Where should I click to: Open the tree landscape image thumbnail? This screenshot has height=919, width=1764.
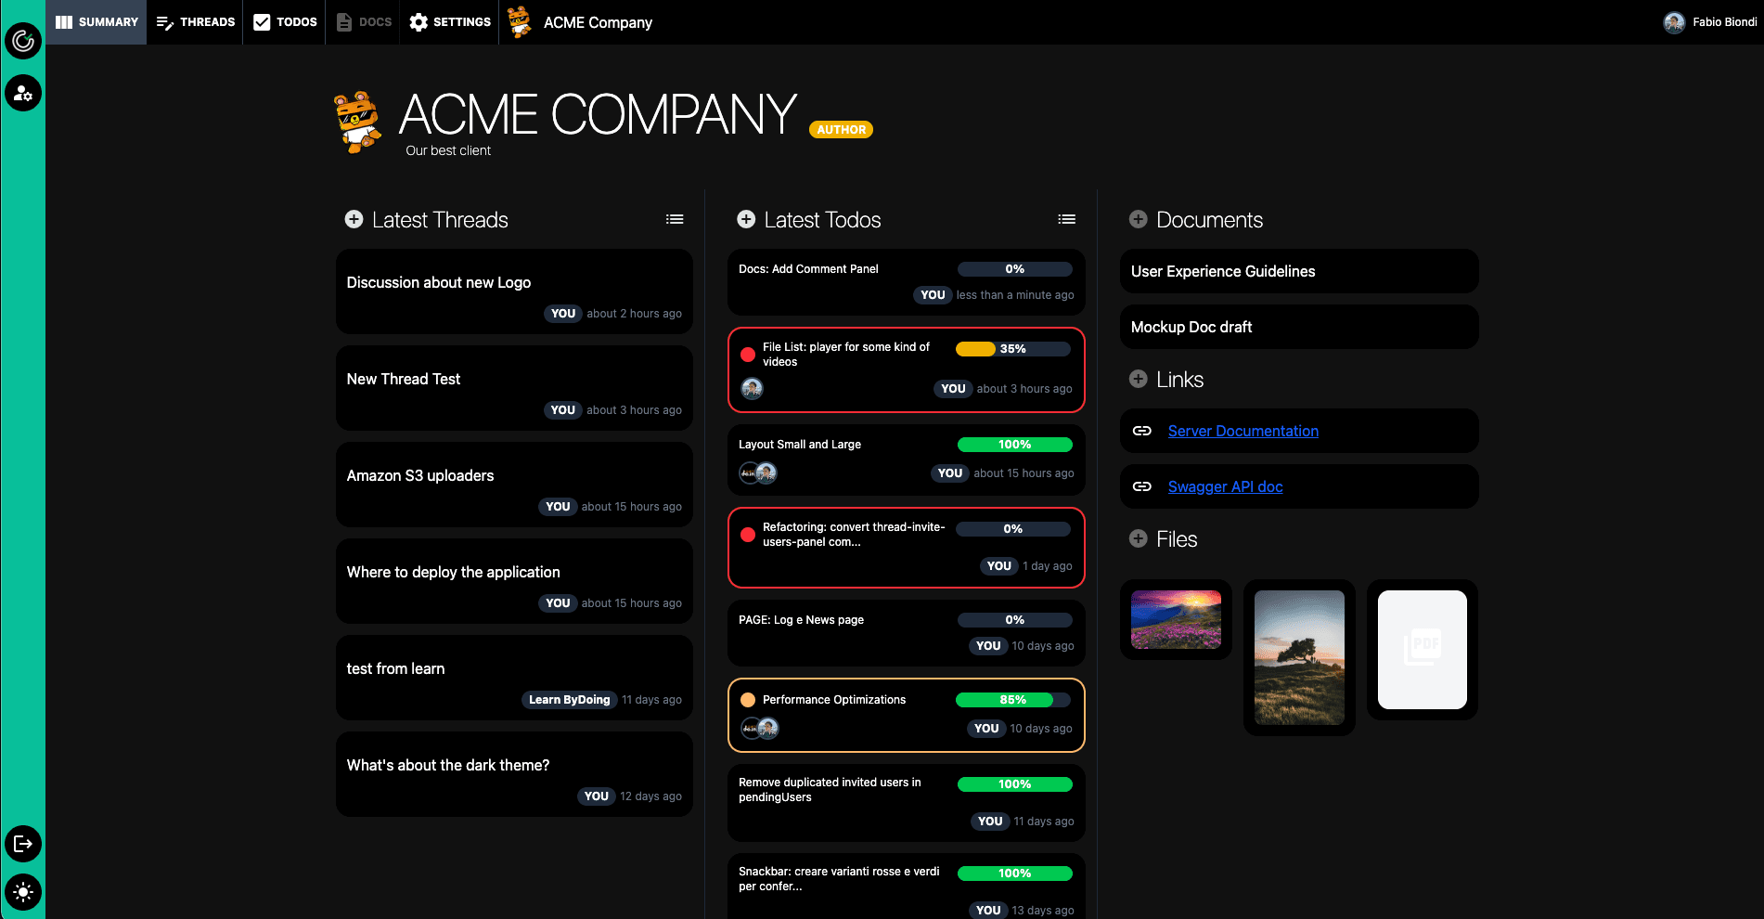click(x=1299, y=657)
